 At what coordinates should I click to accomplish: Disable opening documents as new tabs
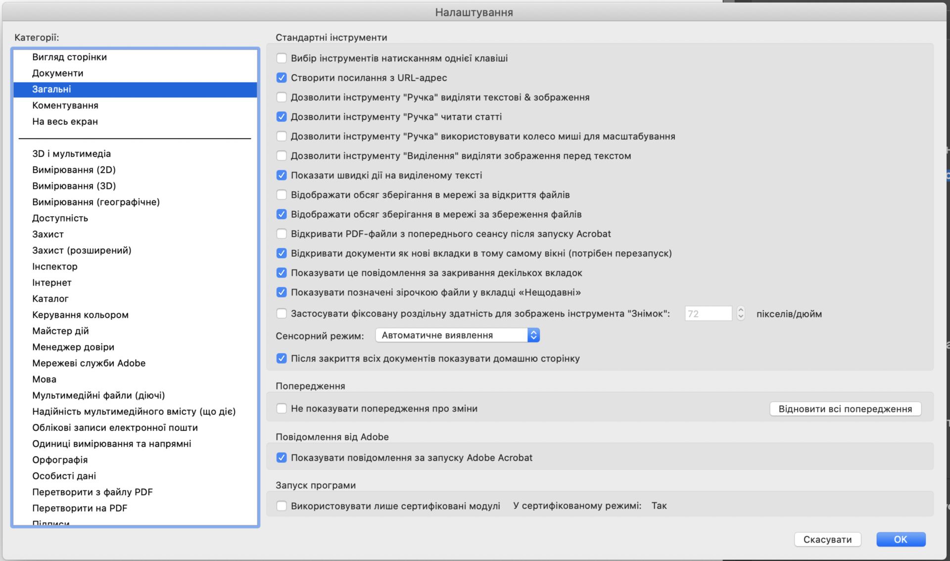[282, 253]
